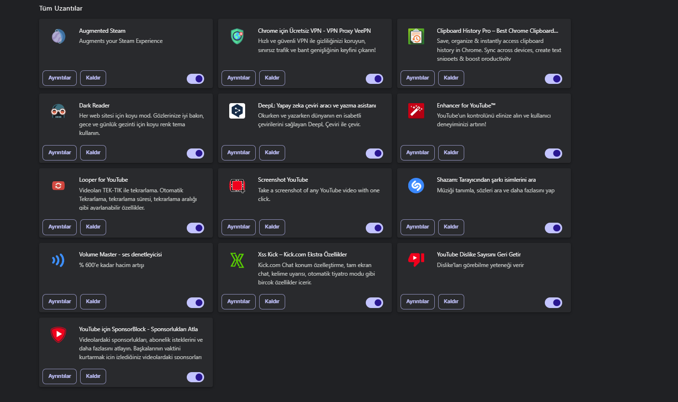
Task: View Looper for YouTube Ayrıntılar
Action: [x=60, y=227]
